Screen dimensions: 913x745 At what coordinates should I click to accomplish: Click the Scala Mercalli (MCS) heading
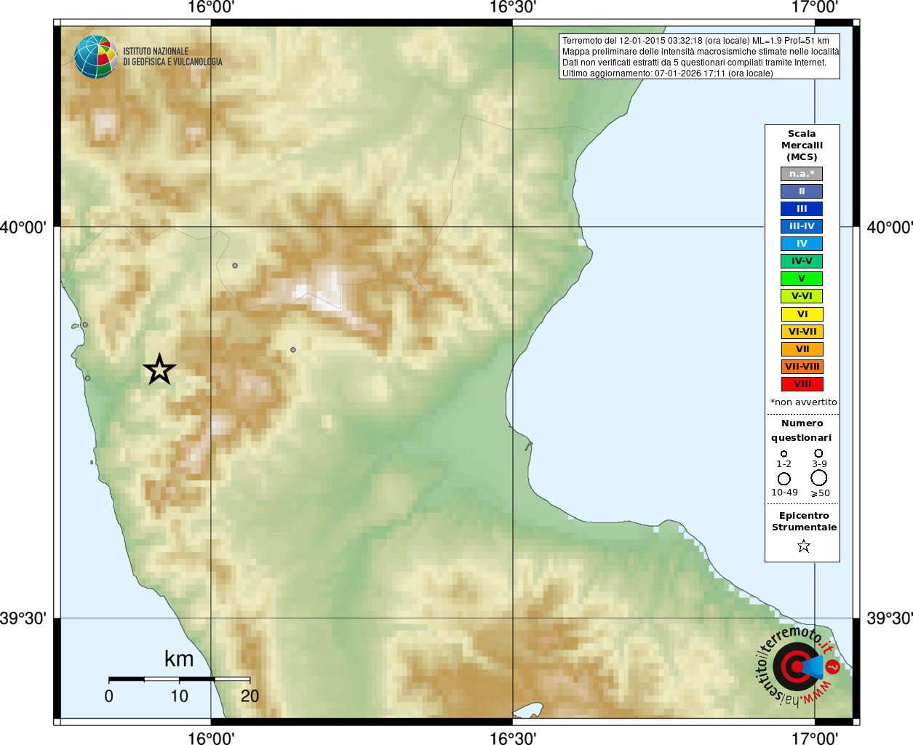click(802, 145)
